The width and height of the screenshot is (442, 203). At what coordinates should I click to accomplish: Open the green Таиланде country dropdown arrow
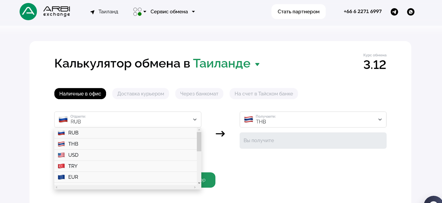pos(257,64)
